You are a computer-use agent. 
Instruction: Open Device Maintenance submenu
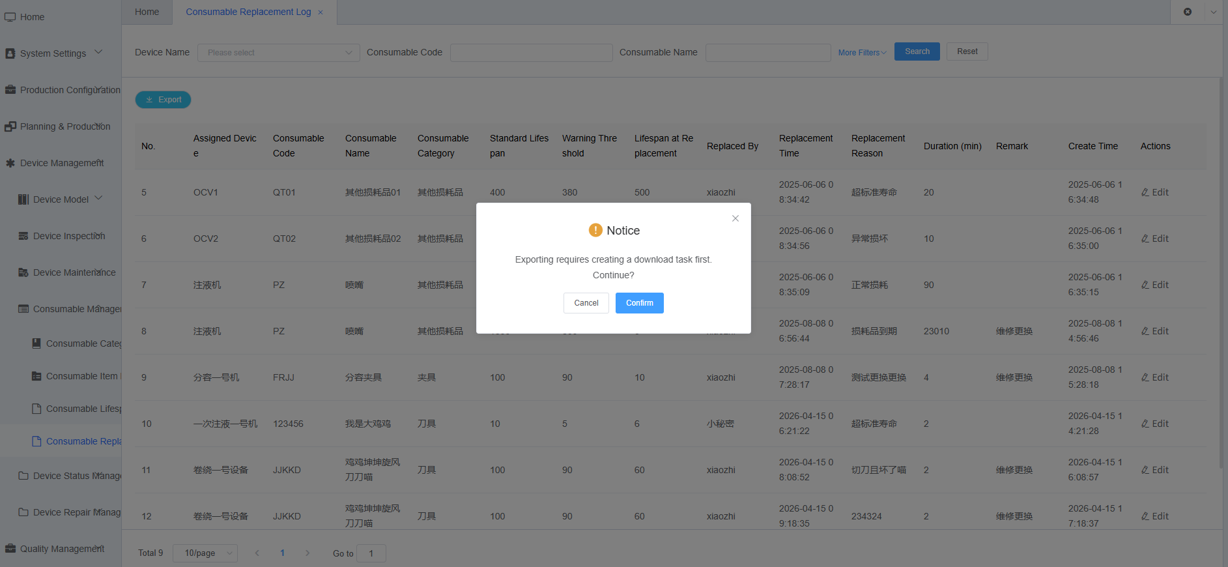[x=61, y=272]
